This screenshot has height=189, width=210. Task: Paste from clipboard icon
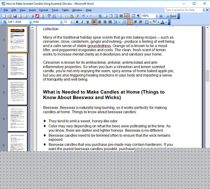click(x=71, y=16)
